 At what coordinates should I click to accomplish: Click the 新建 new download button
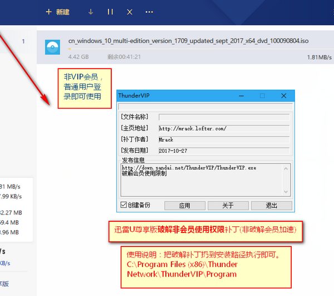[57, 12]
